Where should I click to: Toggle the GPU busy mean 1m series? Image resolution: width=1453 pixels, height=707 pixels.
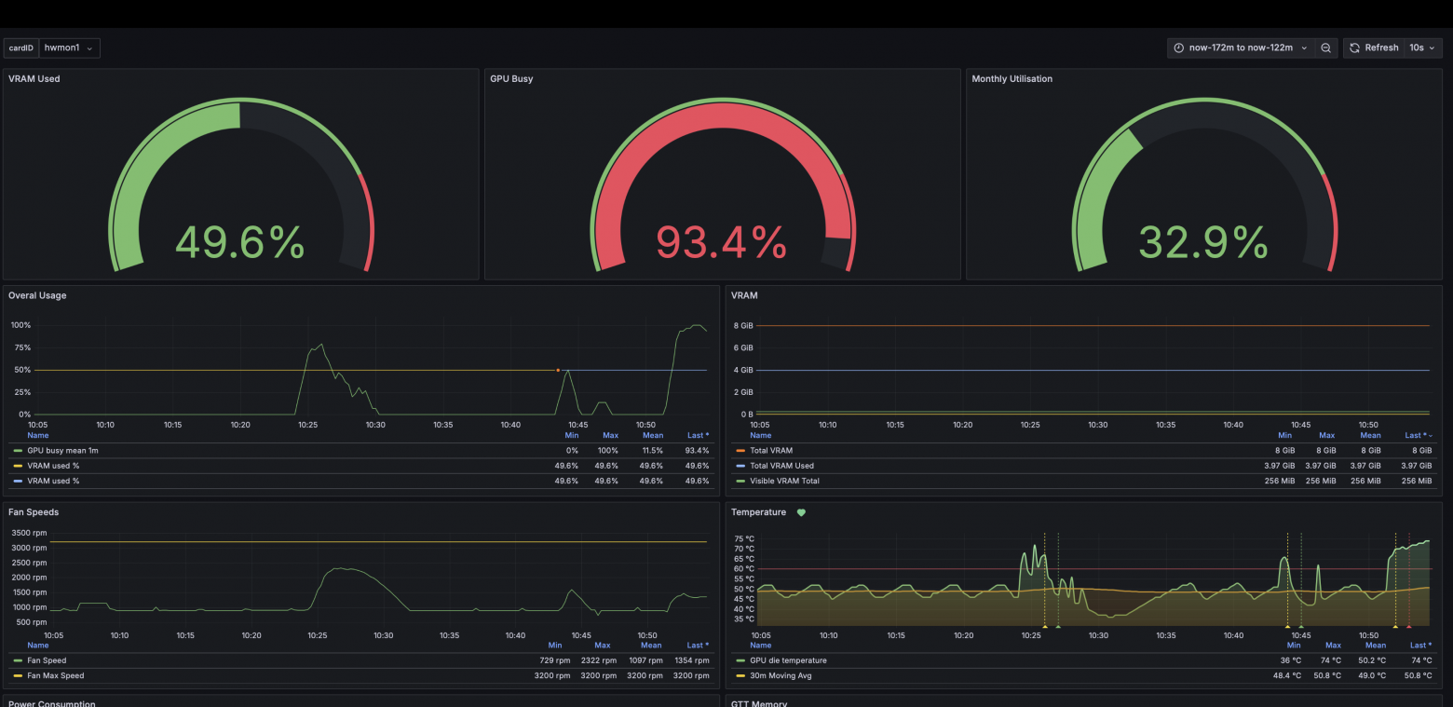coord(62,451)
